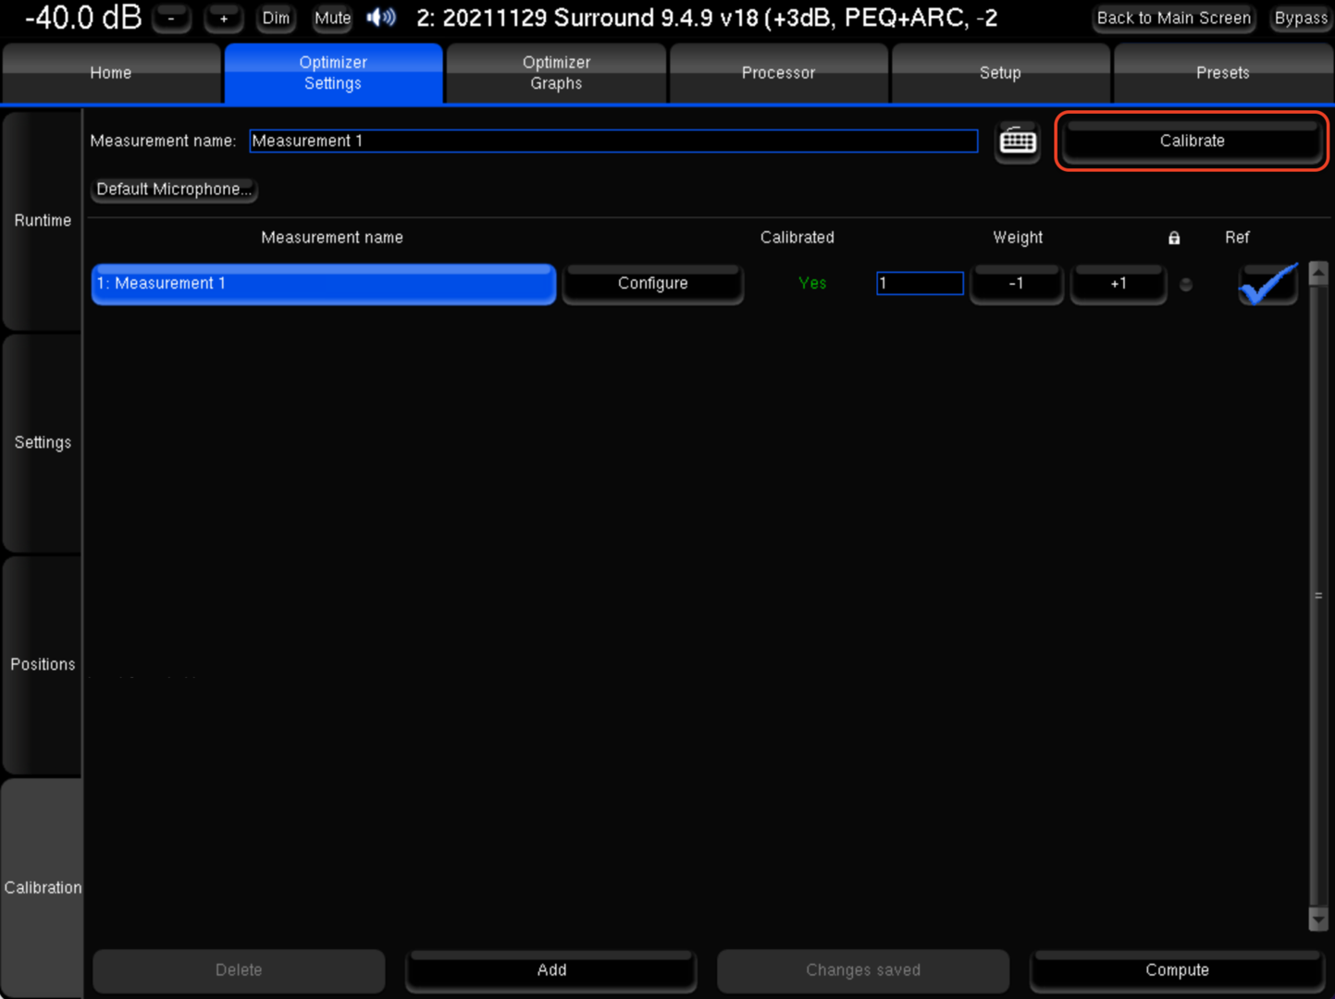Click the Compute button

(1177, 970)
